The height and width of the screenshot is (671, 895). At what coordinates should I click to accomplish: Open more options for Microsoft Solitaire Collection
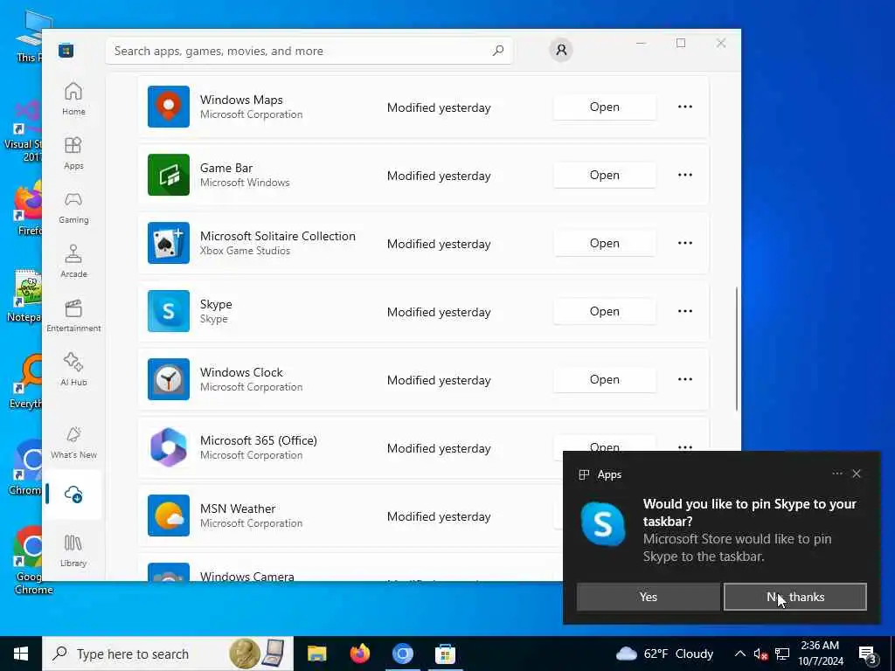coord(685,243)
